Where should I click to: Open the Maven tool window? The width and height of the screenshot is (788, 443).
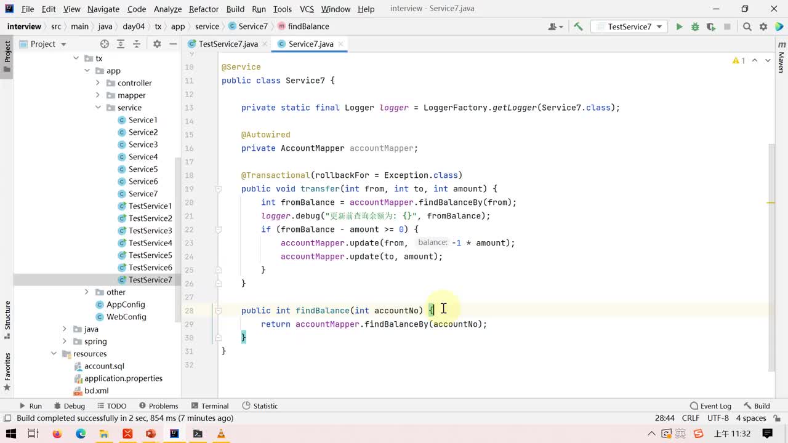pyautogui.click(x=781, y=57)
